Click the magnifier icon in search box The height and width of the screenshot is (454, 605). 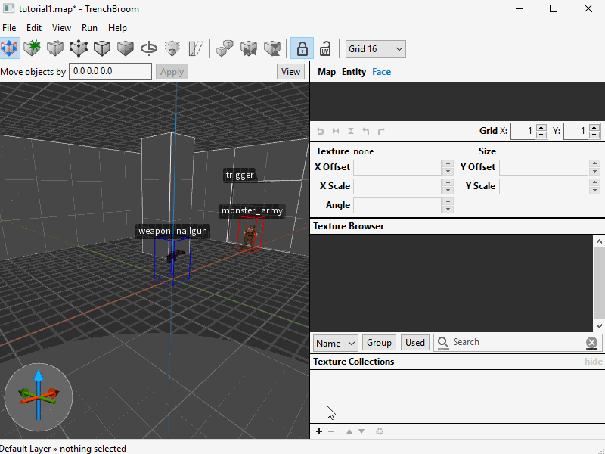pos(443,343)
